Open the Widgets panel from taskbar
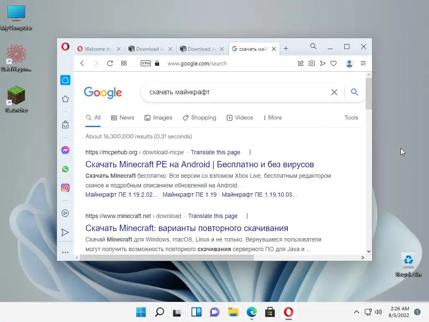Image resolution: width=429 pixels, height=322 pixels. [x=196, y=312]
